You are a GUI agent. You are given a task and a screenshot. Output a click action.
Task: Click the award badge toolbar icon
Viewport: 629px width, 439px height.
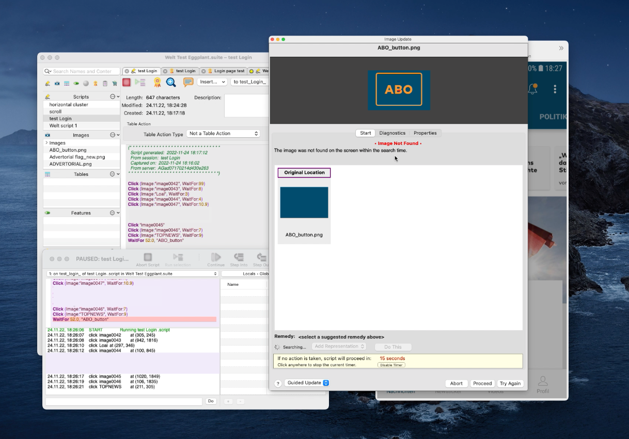point(158,83)
